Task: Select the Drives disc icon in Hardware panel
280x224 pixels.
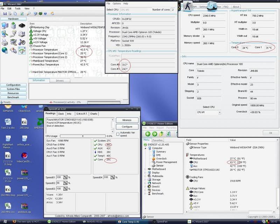Action: coord(22,34)
